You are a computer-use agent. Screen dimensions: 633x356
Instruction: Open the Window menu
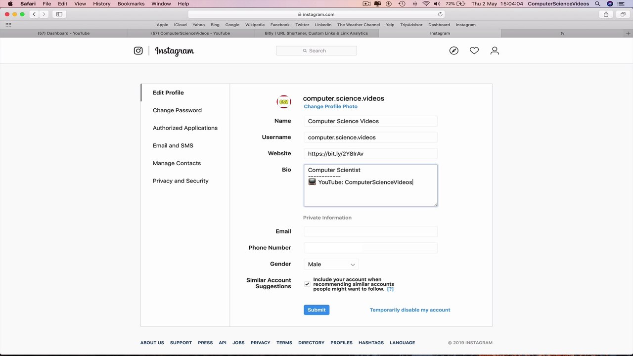click(161, 3)
